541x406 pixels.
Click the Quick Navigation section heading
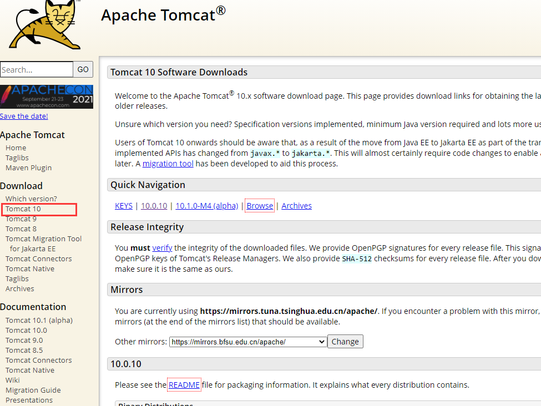coord(148,185)
